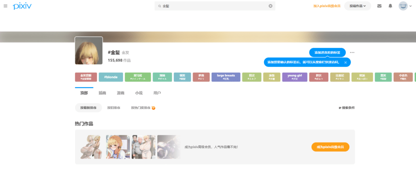Click the #blonde teal tag swatch
This screenshot has width=416, height=183.
click(x=111, y=77)
